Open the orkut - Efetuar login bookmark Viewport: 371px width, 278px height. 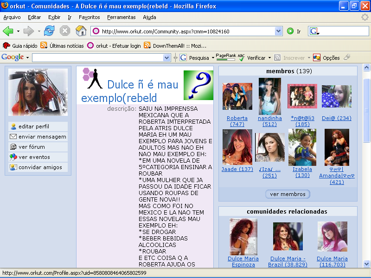tap(114, 45)
